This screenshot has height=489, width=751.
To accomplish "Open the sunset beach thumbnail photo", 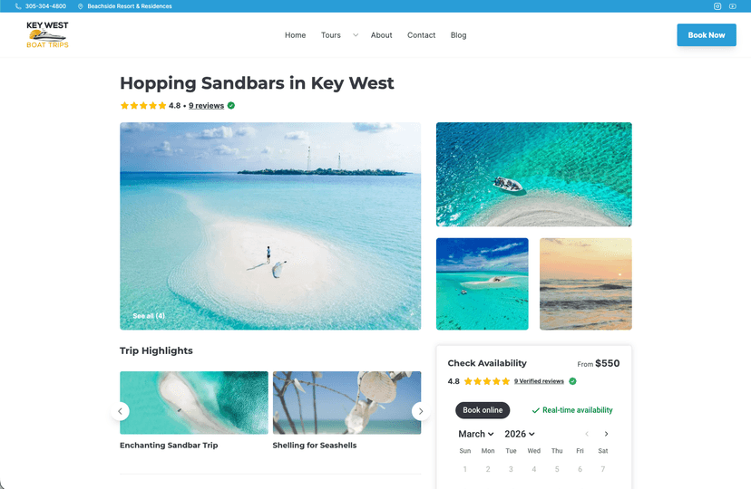I will [x=585, y=284].
